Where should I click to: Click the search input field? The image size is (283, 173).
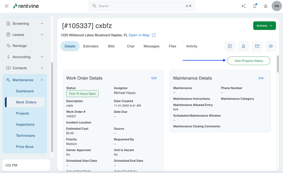tap(141, 6)
